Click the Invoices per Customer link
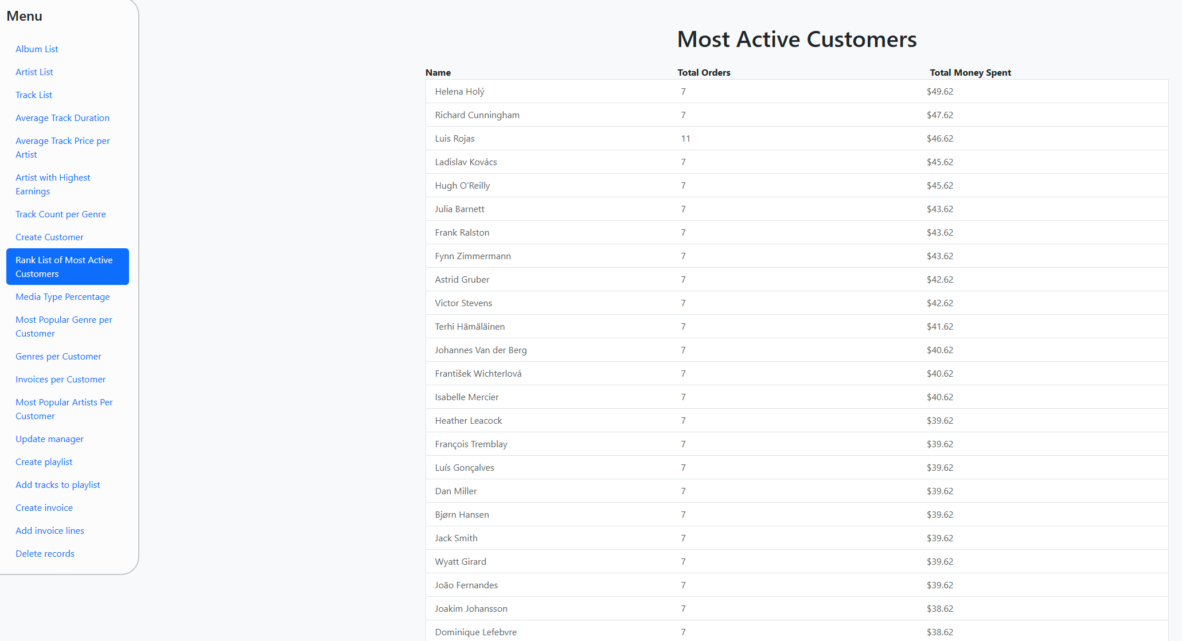 point(61,380)
